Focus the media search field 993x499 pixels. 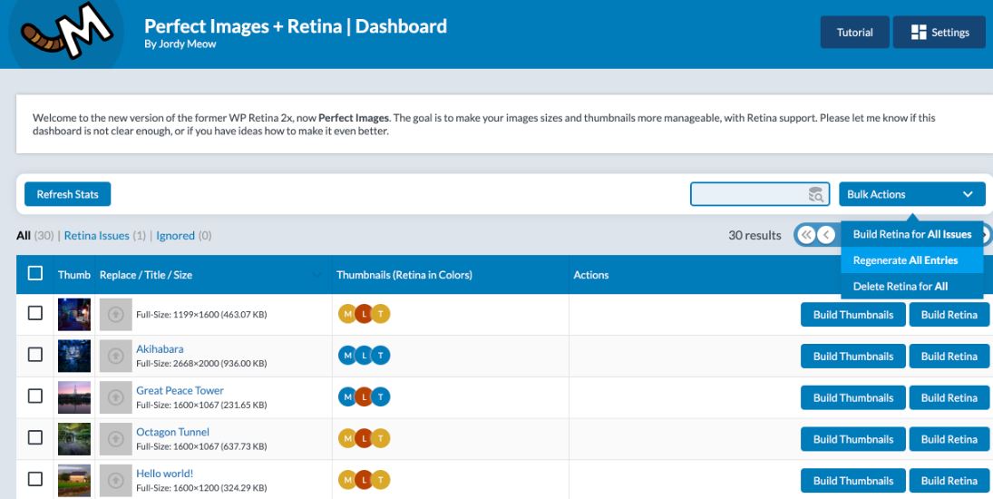click(x=759, y=194)
